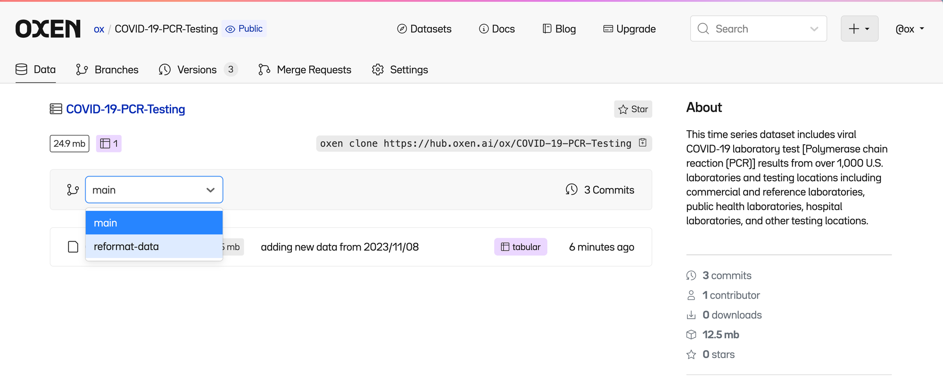This screenshot has width=943, height=385.
Task: Click the card icon beside Upgrade
Action: pos(608,29)
